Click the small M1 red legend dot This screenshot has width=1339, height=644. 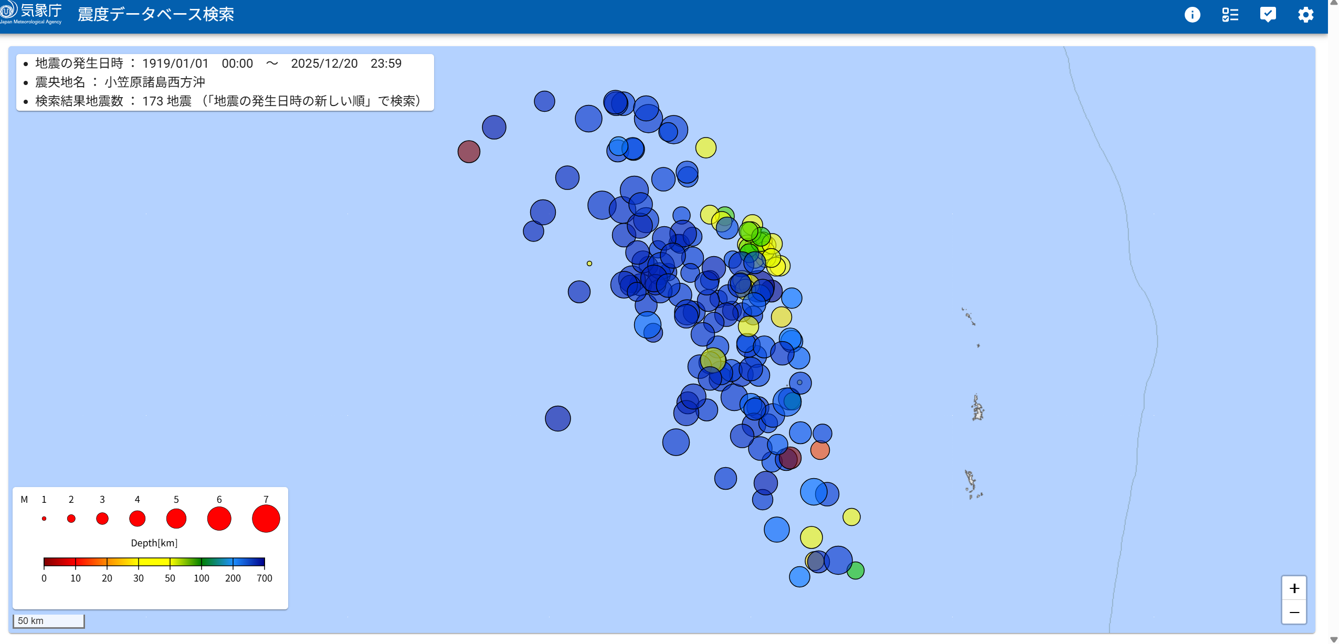click(x=44, y=519)
